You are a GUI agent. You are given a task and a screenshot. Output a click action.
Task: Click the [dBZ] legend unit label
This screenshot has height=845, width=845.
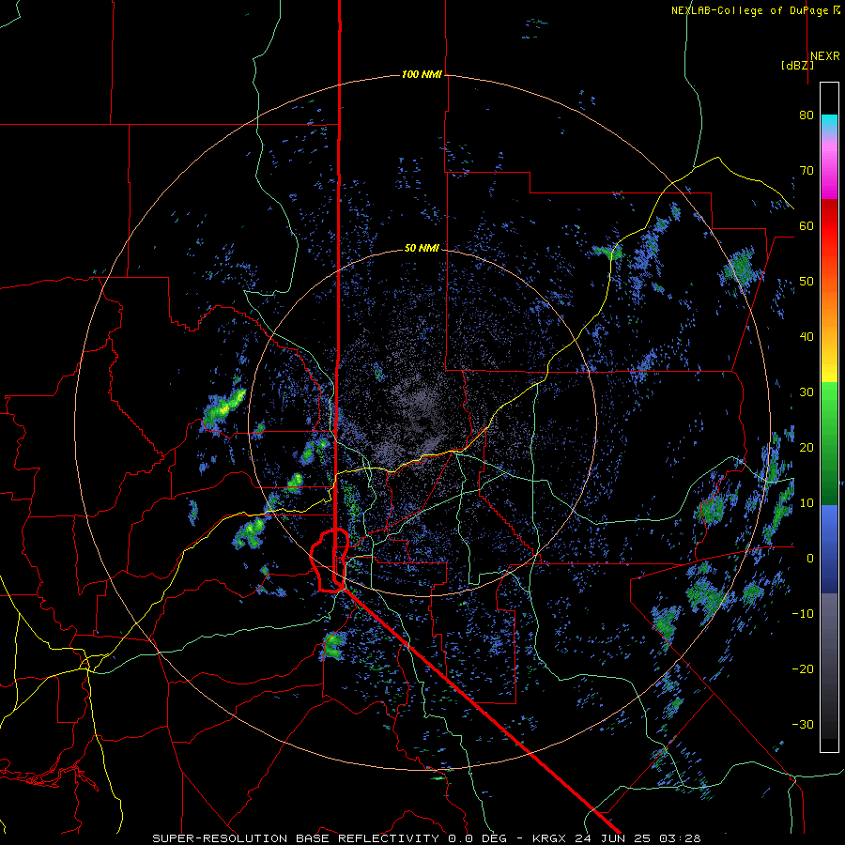coord(797,66)
